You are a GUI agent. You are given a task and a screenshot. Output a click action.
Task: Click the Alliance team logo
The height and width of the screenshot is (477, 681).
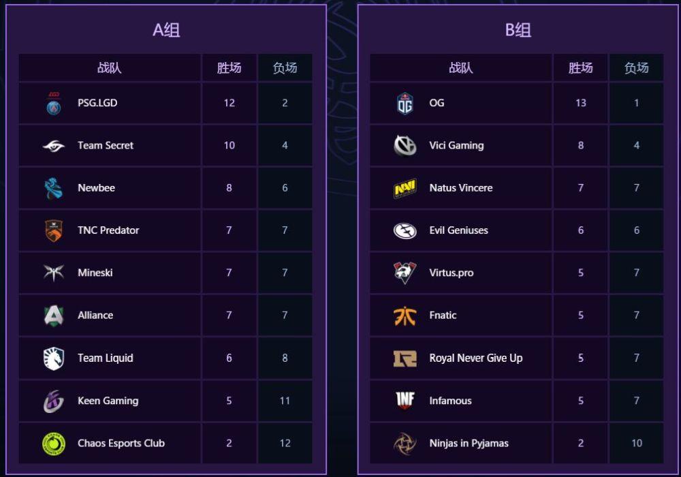pyautogui.click(x=54, y=316)
